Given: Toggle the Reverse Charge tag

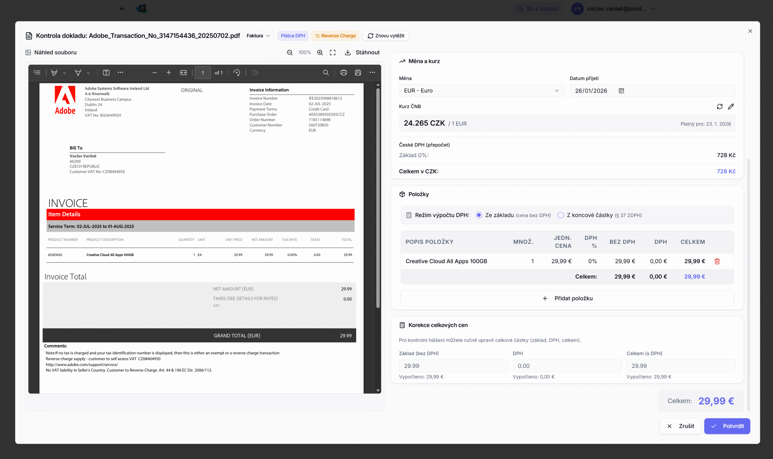Looking at the screenshot, I should coord(335,36).
